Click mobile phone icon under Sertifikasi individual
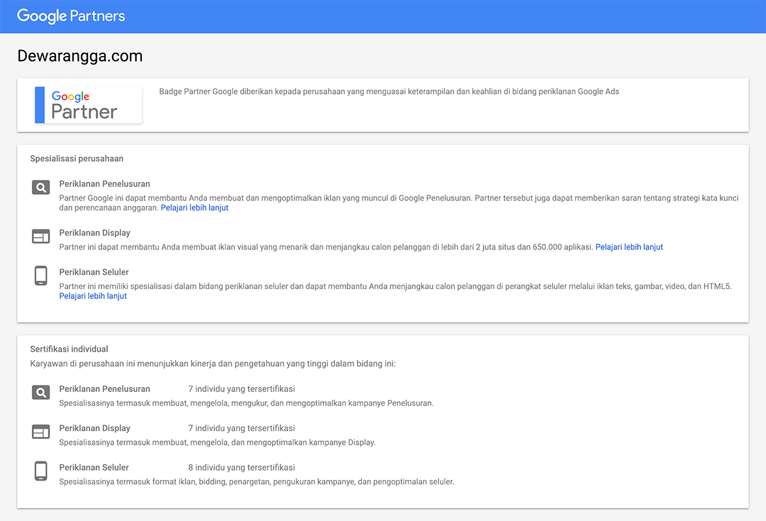The height and width of the screenshot is (521, 766). 41,471
